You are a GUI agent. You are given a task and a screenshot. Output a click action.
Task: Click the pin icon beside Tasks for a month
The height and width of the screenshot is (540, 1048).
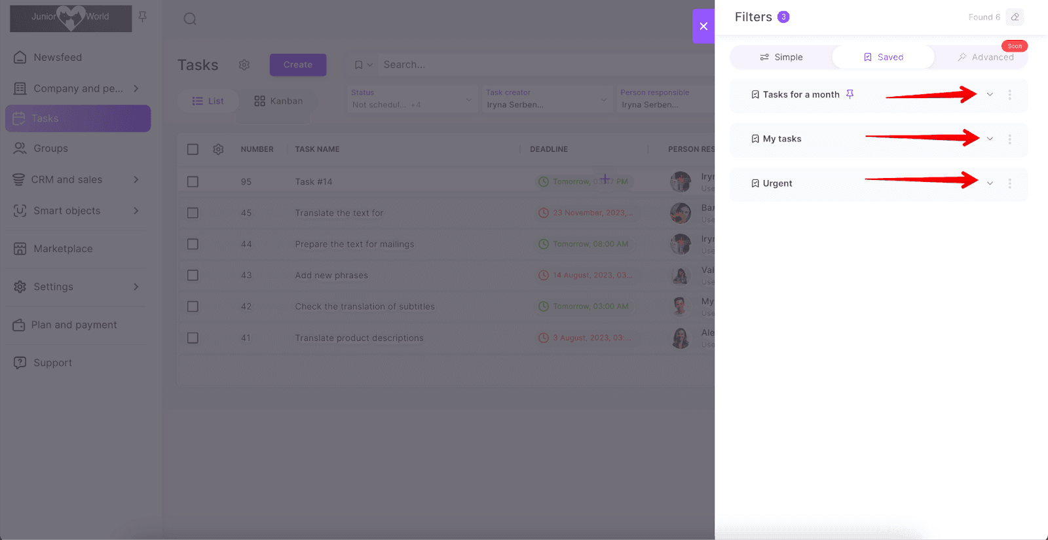pos(850,94)
